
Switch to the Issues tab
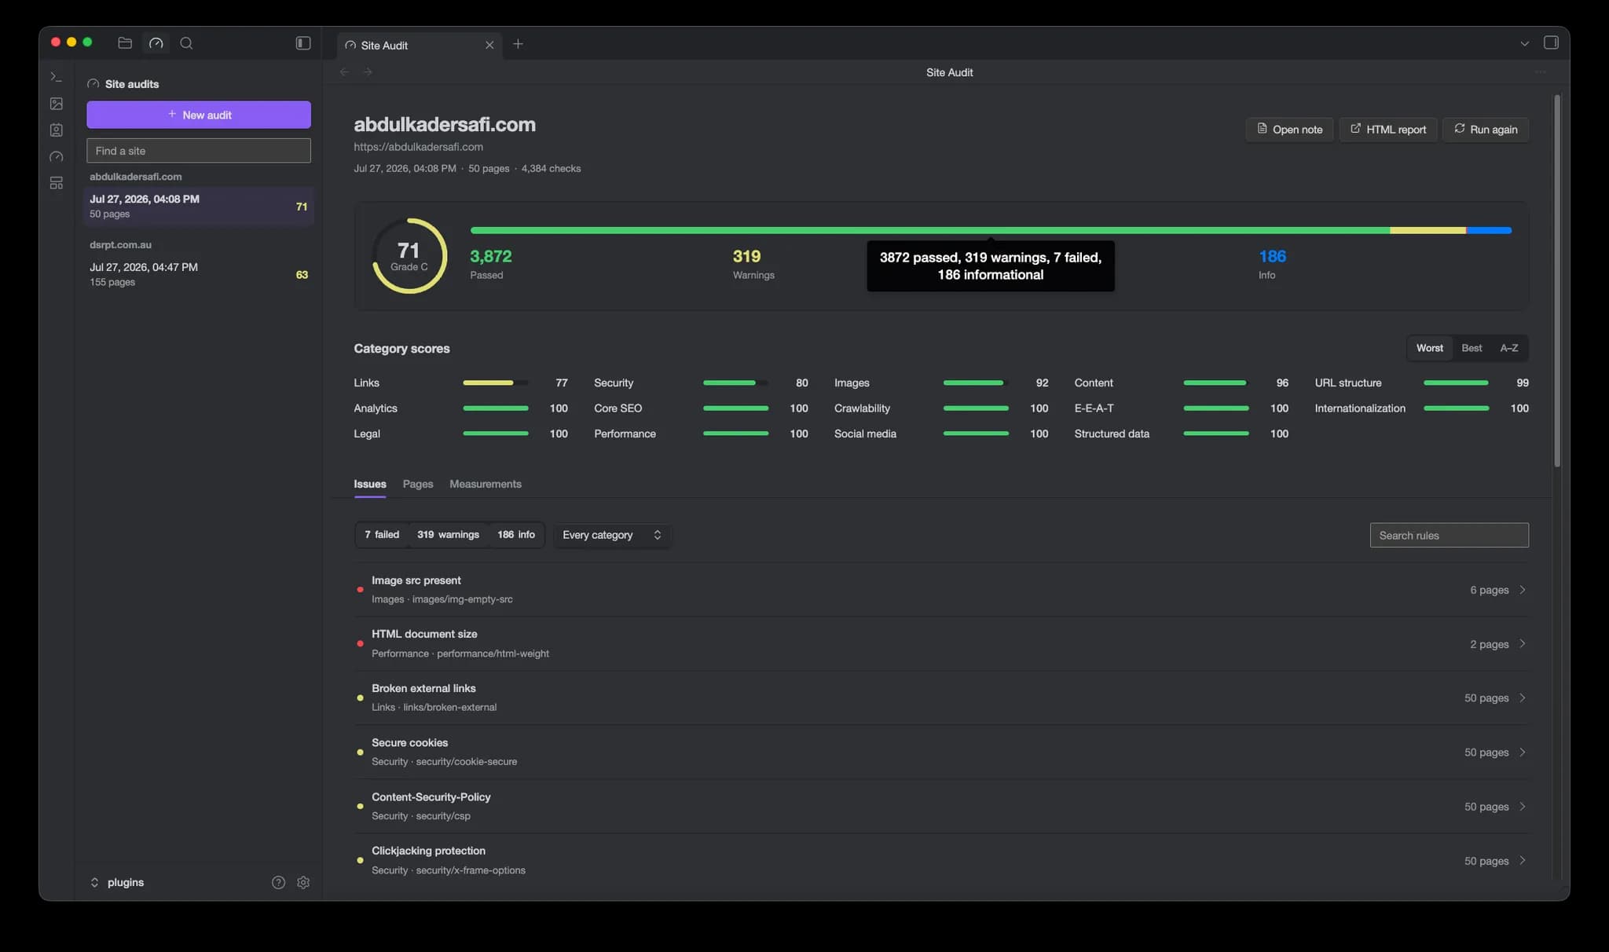(x=369, y=484)
